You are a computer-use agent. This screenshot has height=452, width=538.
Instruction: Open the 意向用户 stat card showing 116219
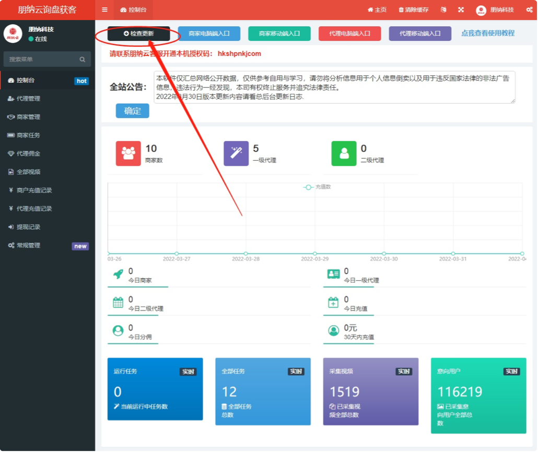point(478,395)
